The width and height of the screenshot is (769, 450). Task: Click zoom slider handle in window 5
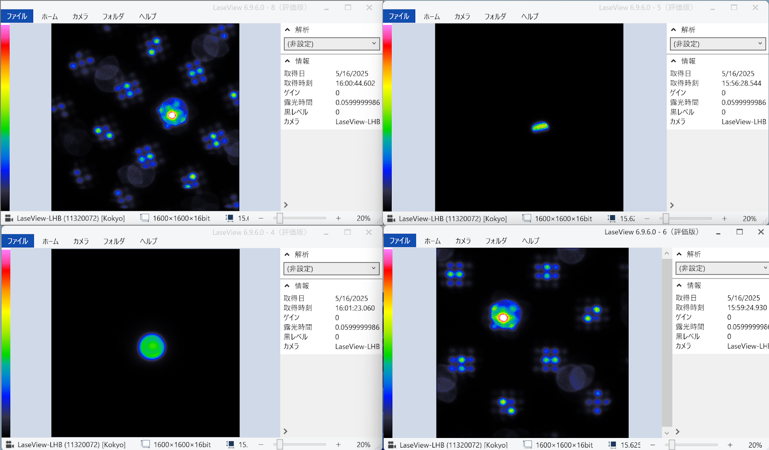click(666, 219)
